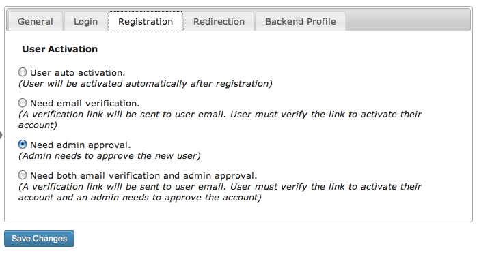Screen dimensions: 479x255
Task: Click the 'Need email verification.' label text
Action: coord(85,104)
